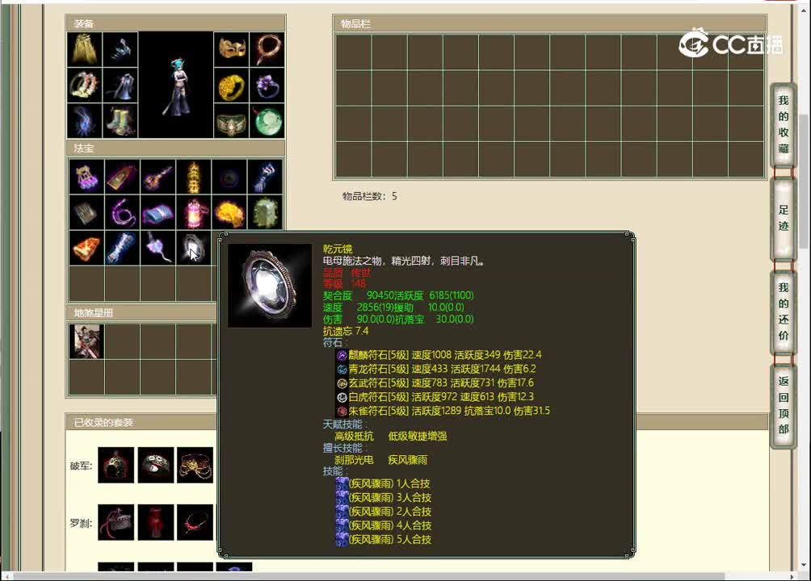This screenshot has width=811, height=581.
Task: Click the horizontal scrollbar at bottom
Action: point(368,576)
